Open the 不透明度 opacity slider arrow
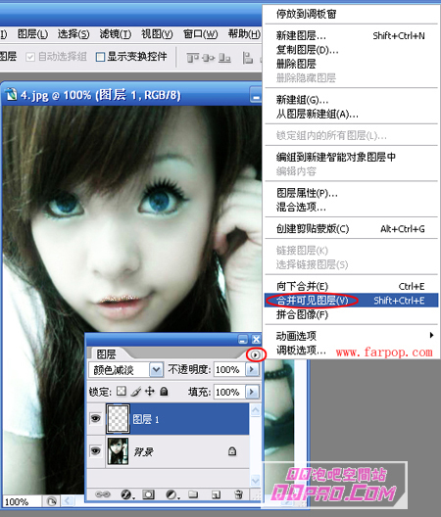This screenshot has width=441, height=517. (x=252, y=369)
